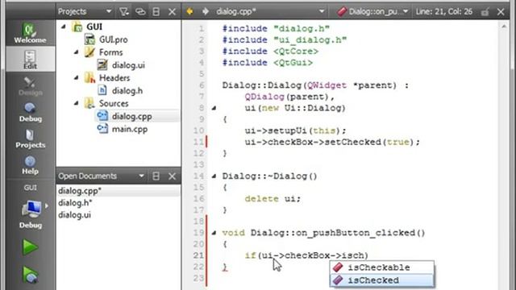Choose isCheckable from autocomplete list
Screen dimensions: 516x290
(x=381, y=267)
